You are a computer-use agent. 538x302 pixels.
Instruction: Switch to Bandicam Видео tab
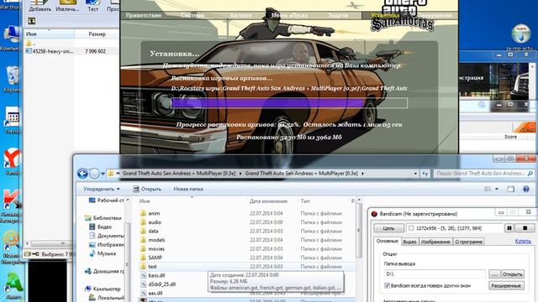click(409, 242)
